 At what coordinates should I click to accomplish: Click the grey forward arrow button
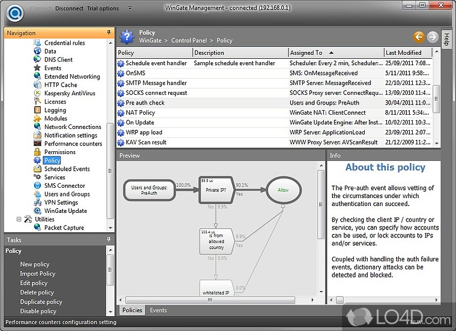point(432,37)
